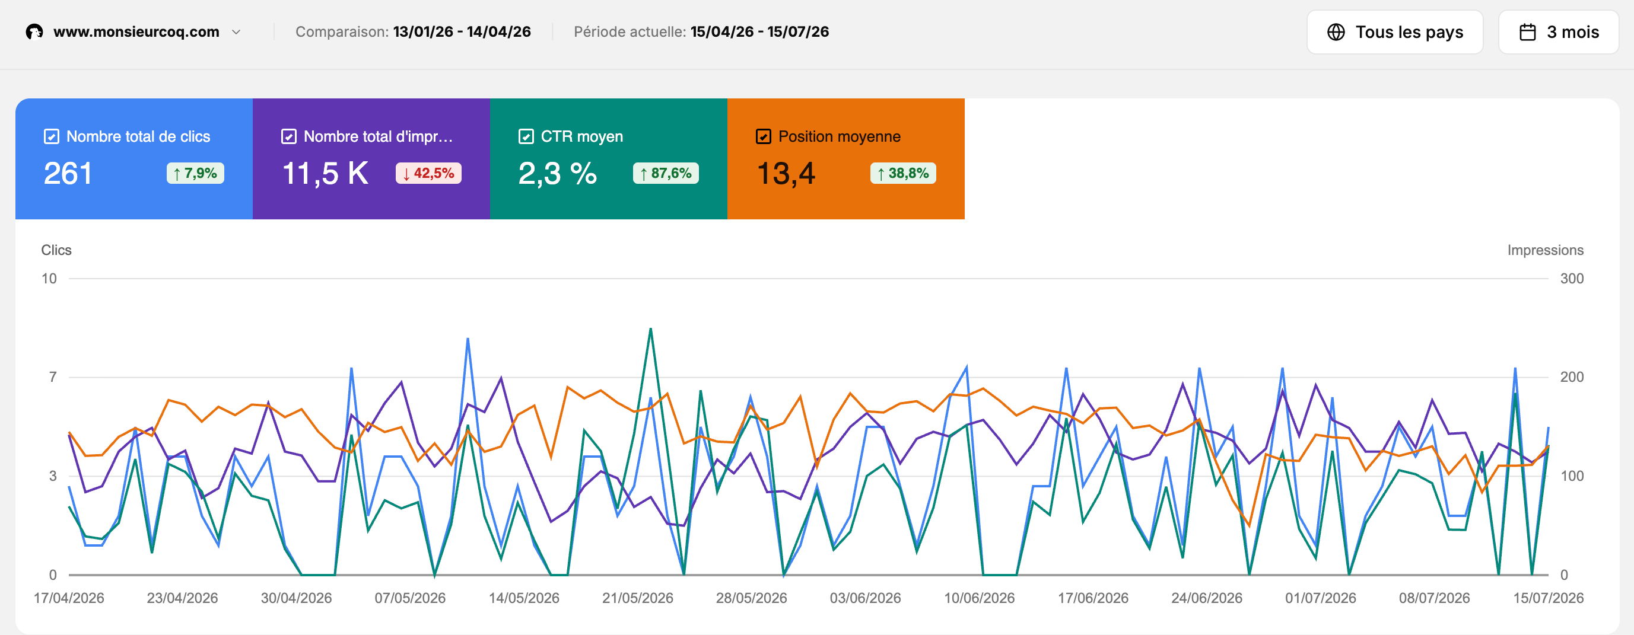Uncheck the CTR moyen checkbox

pyautogui.click(x=526, y=136)
